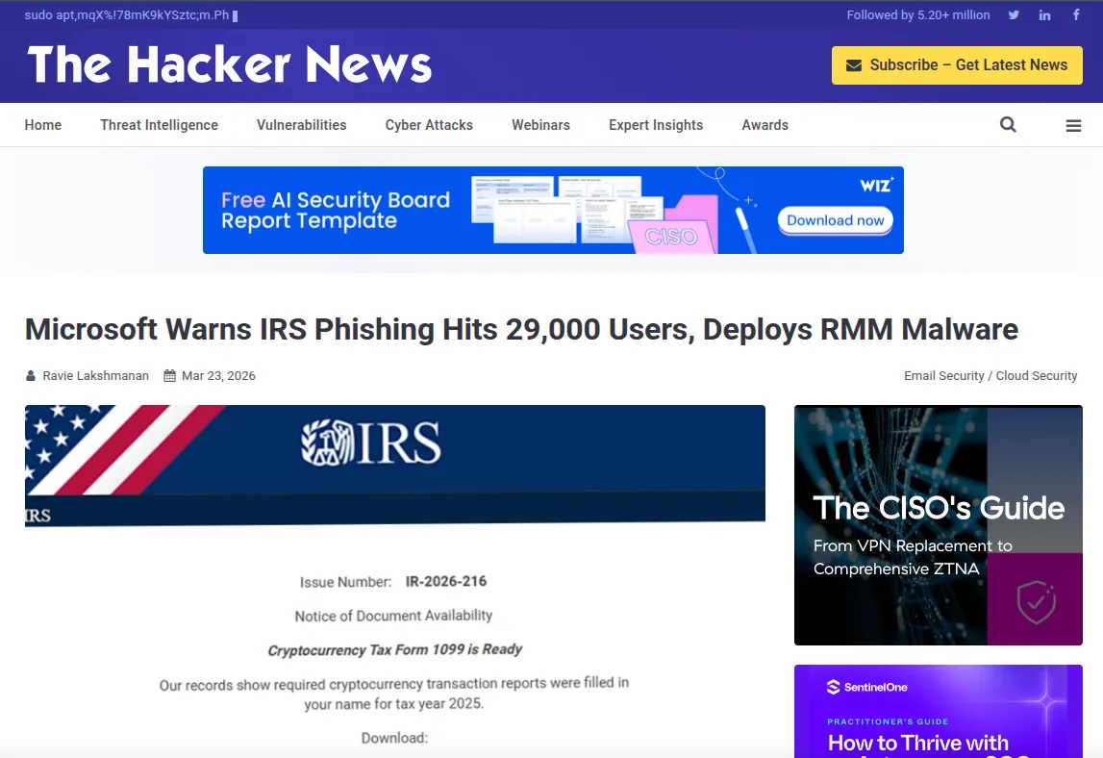The image size is (1103, 758).
Task: Click The Hacker News logo
Action: 229,64
